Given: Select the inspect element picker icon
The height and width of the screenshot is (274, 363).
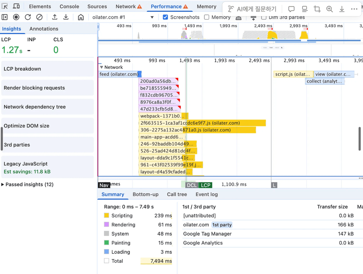Looking at the screenshot, I should pos(5,6).
